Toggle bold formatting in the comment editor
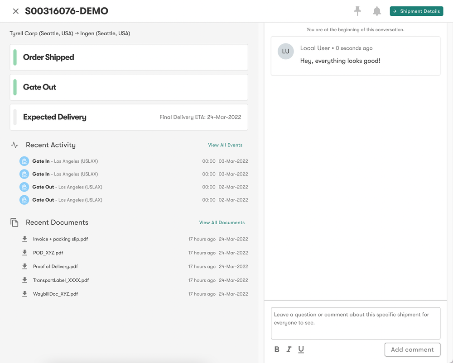This screenshot has width=453, height=363. pos(277,349)
